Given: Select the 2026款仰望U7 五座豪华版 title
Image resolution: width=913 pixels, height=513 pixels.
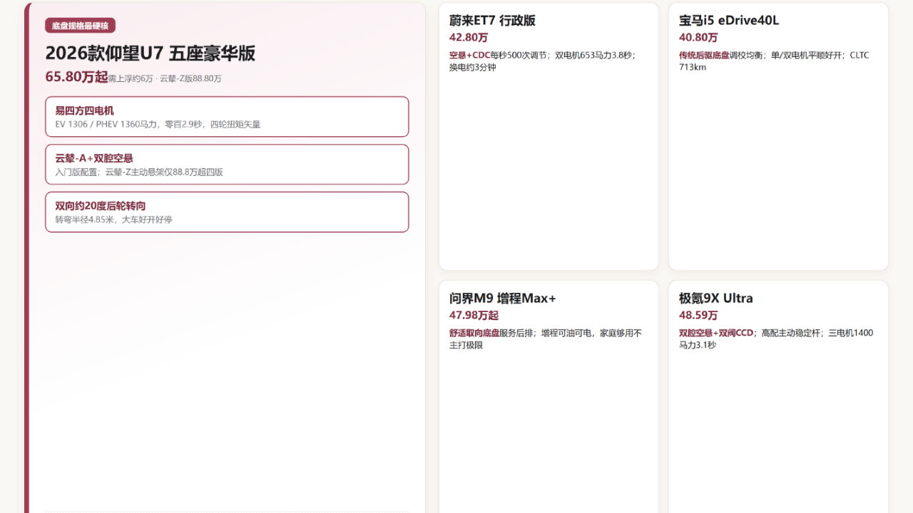Looking at the screenshot, I should 150,53.
